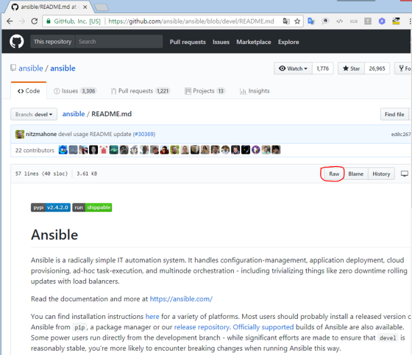Star the repository
The width and height of the screenshot is (412, 355).
coord(352,68)
